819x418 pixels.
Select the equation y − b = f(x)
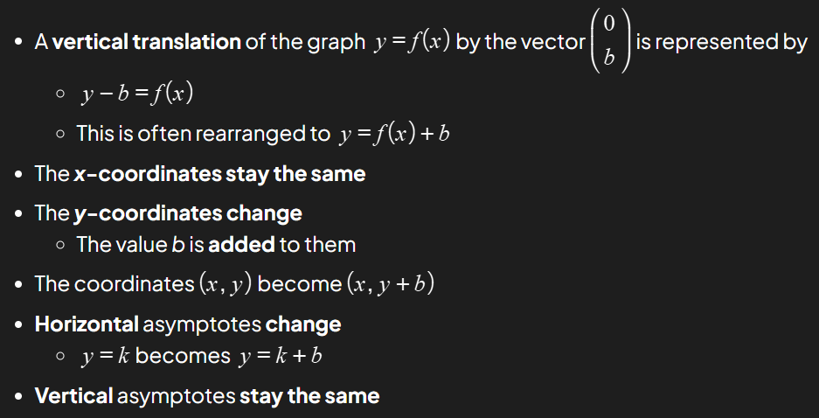(136, 92)
